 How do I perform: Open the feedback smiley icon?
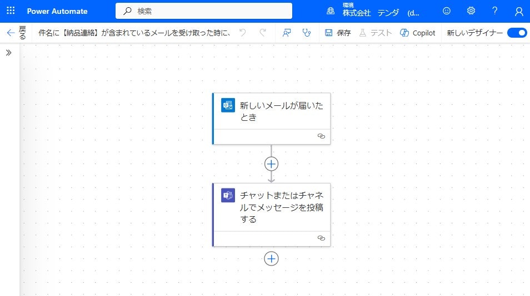pos(447,11)
